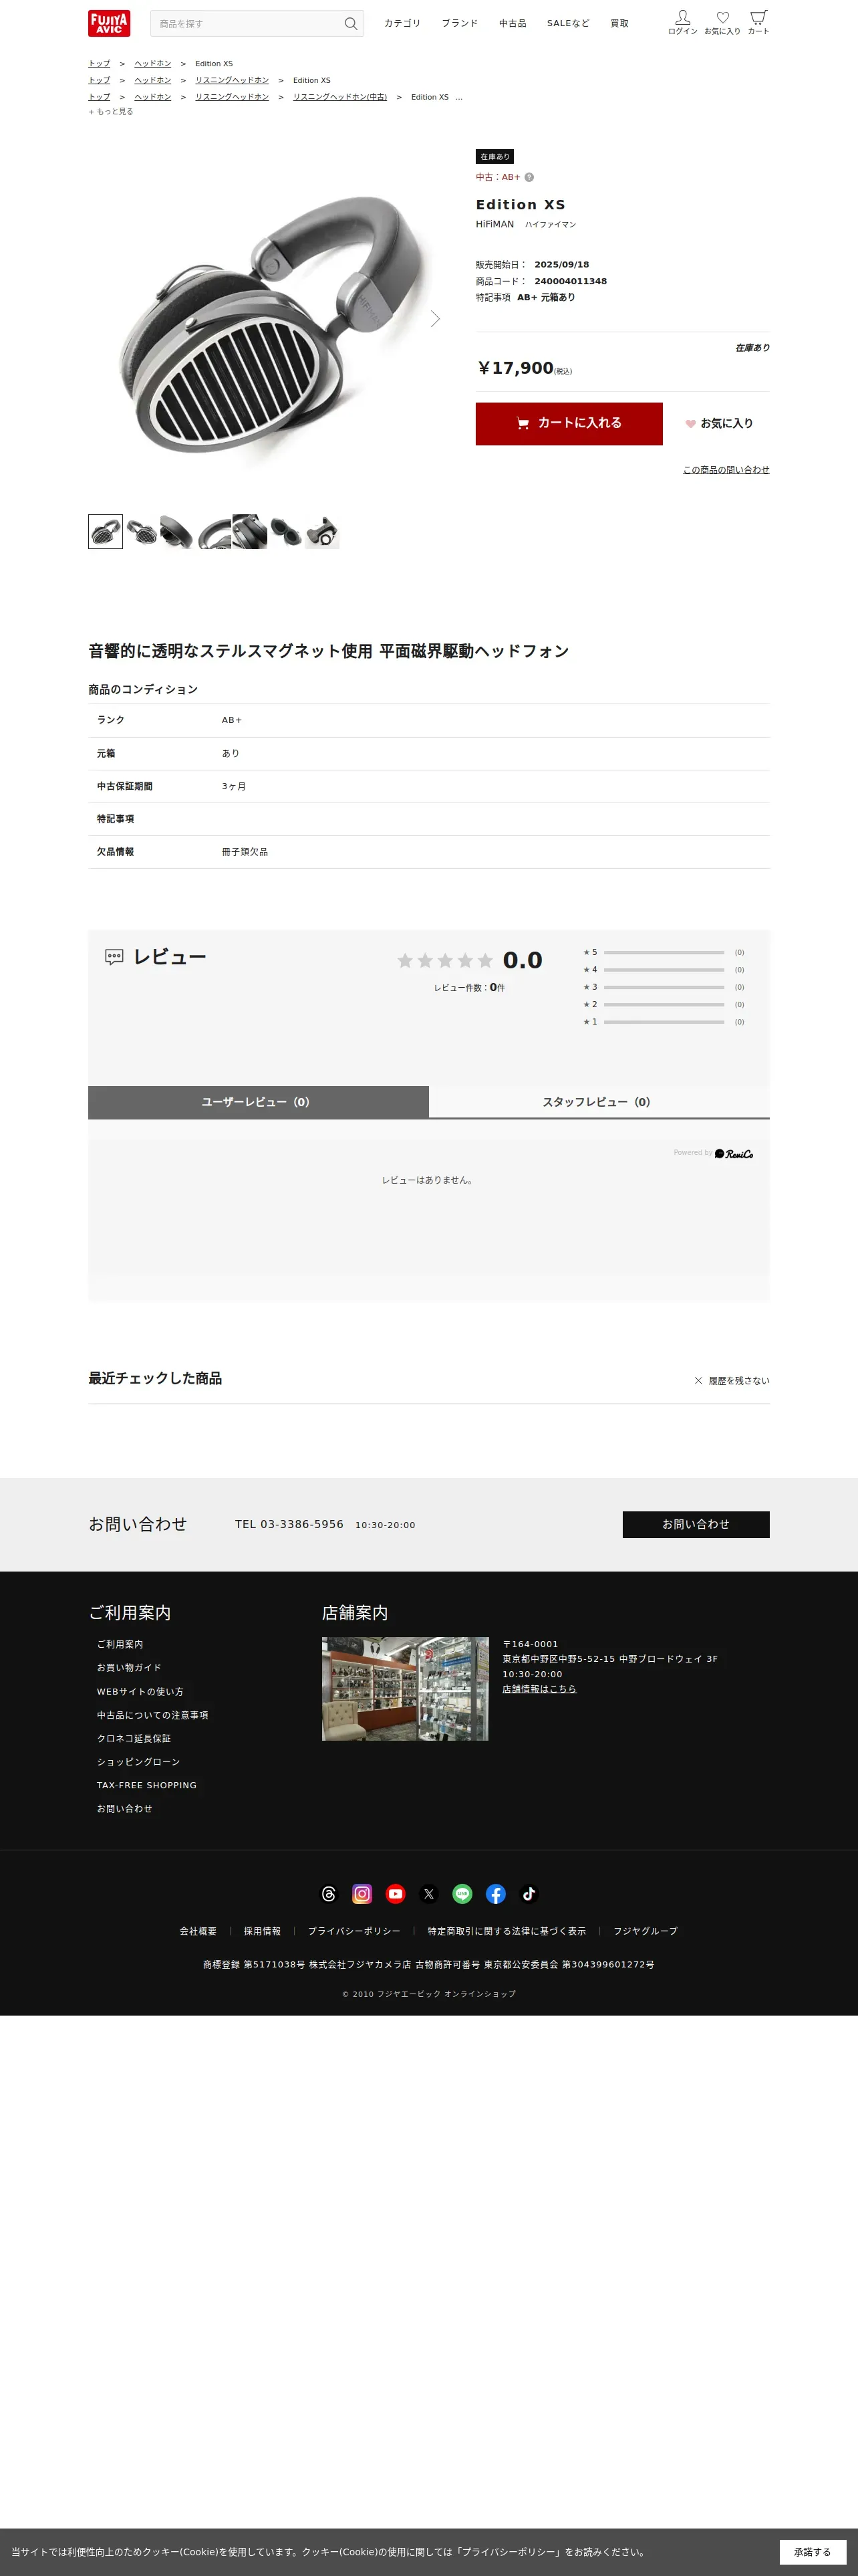This screenshot has width=858, height=2576.
Task: Open 採用情報 footer link
Action: [x=263, y=1931]
